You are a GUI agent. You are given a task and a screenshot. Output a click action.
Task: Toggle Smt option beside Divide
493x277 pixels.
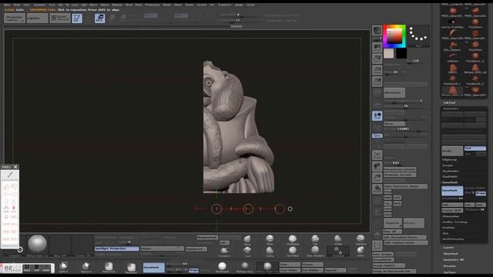pos(475,149)
